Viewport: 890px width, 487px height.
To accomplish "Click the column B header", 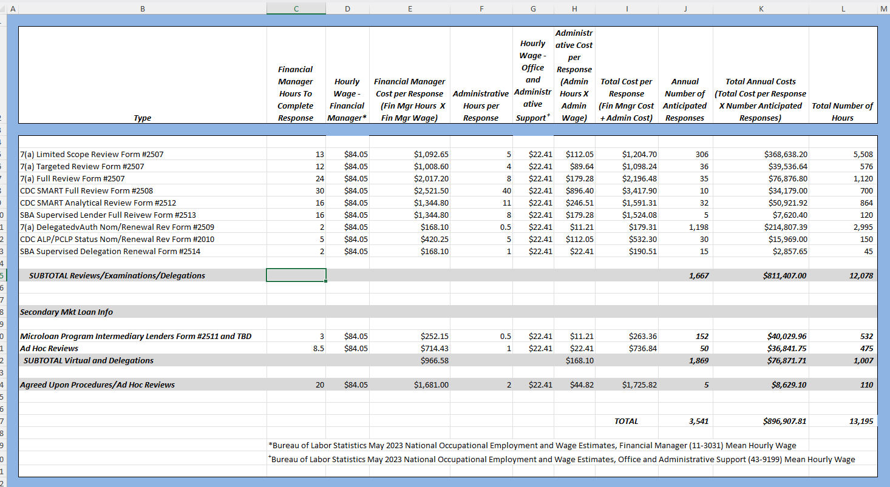I will [142, 7].
